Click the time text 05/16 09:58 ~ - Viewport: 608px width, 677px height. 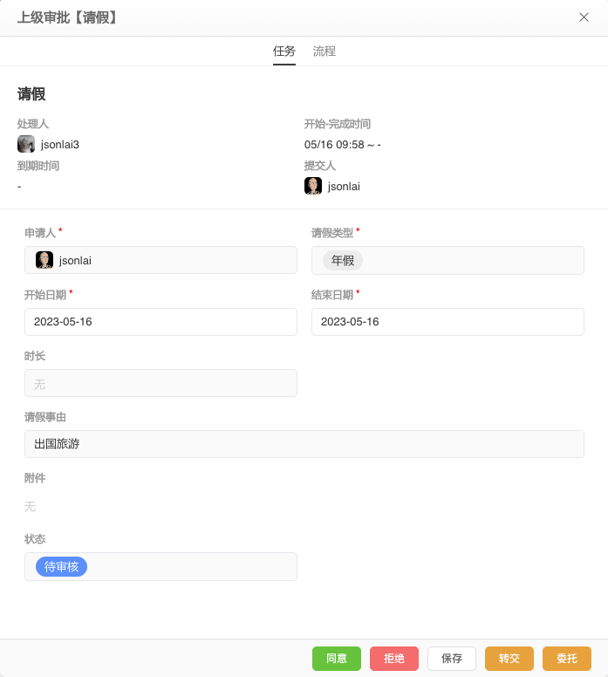(343, 145)
